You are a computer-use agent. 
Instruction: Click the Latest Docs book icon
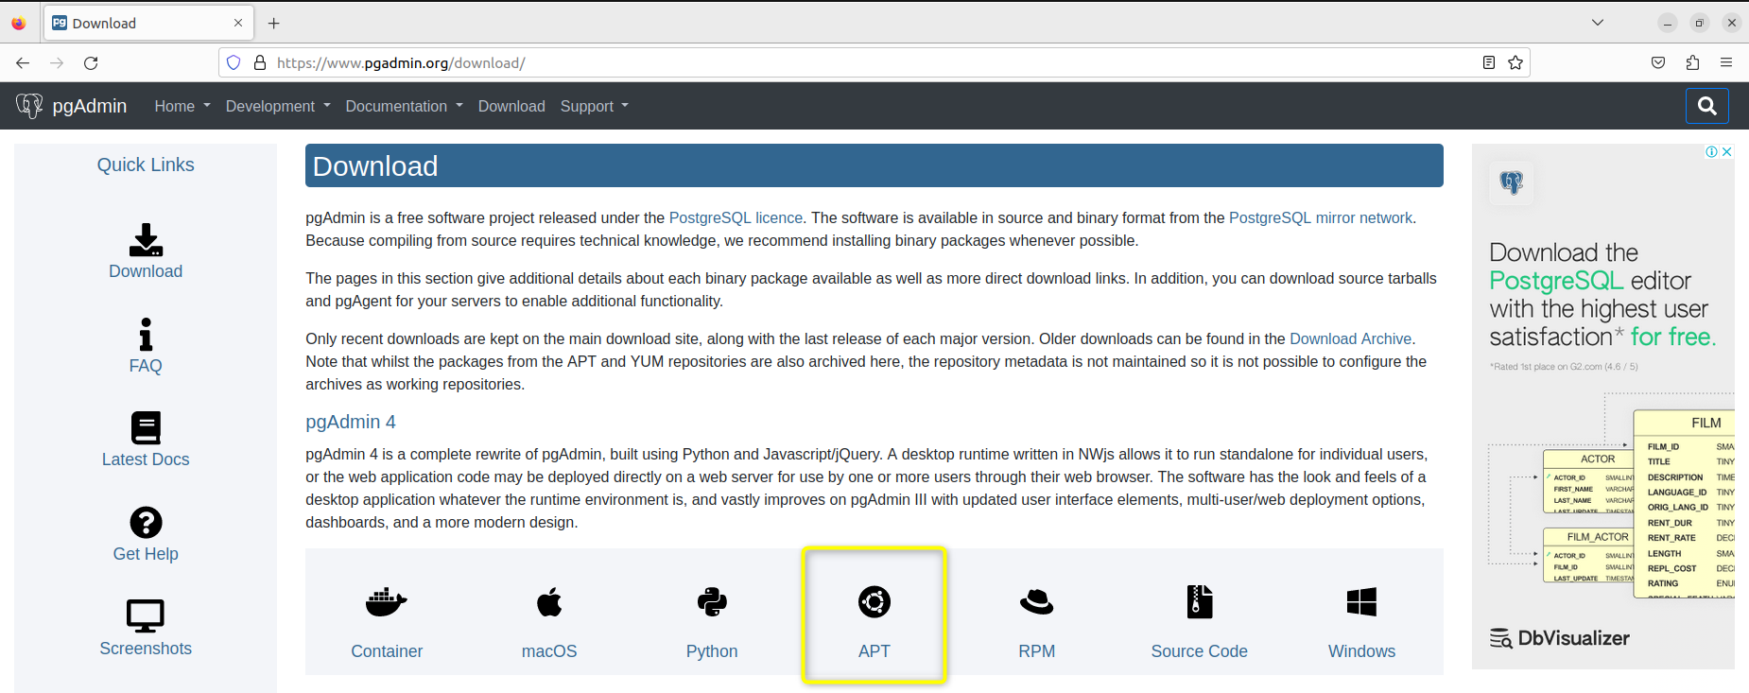point(146,428)
